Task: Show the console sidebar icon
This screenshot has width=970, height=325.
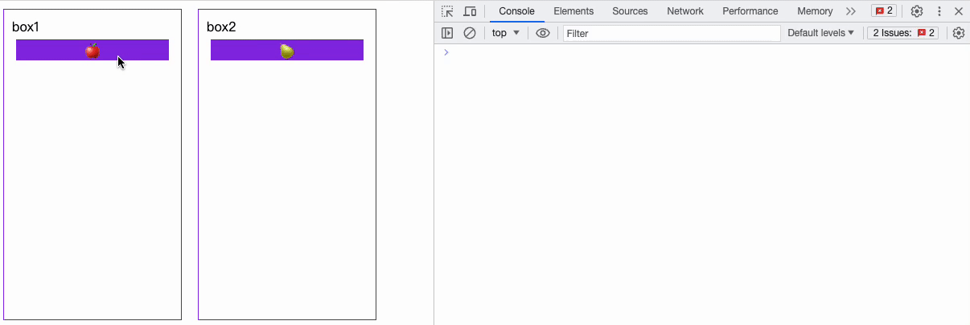Action: pyautogui.click(x=448, y=33)
